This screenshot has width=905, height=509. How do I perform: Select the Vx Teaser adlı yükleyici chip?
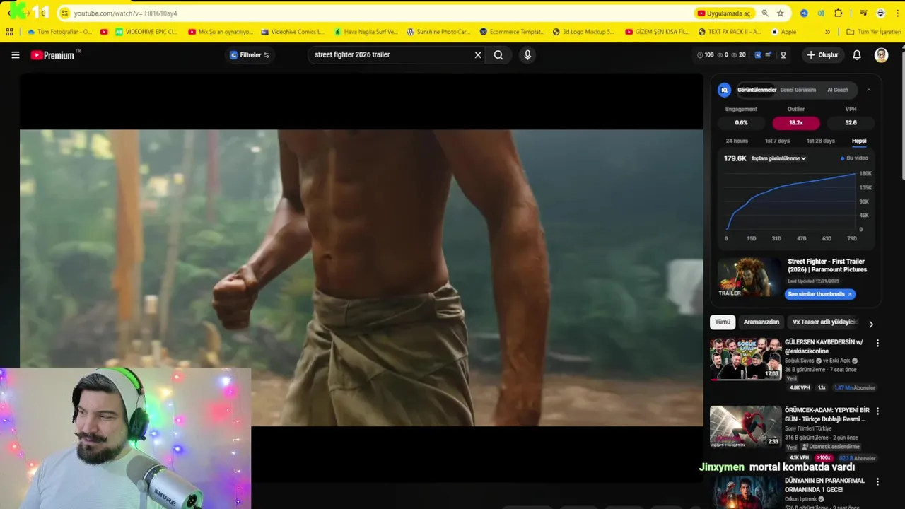pos(824,322)
